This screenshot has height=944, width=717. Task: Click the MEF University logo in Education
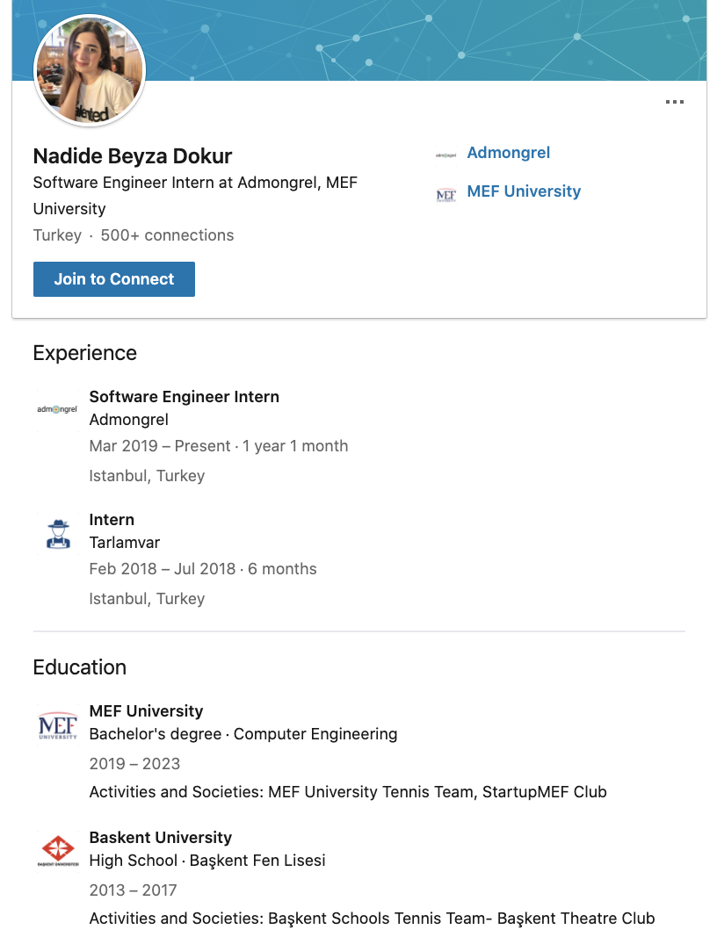pyautogui.click(x=58, y=724)
